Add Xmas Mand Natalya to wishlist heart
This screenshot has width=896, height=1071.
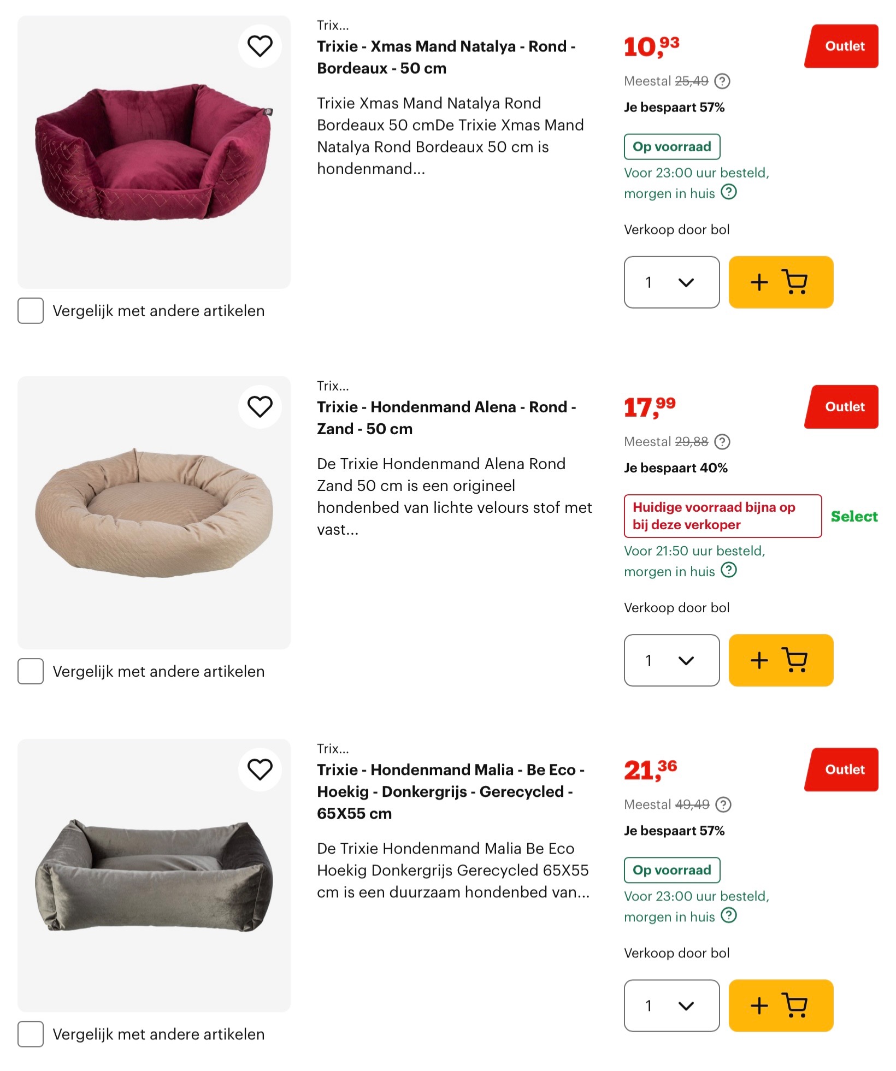click(x=260, y=46)
